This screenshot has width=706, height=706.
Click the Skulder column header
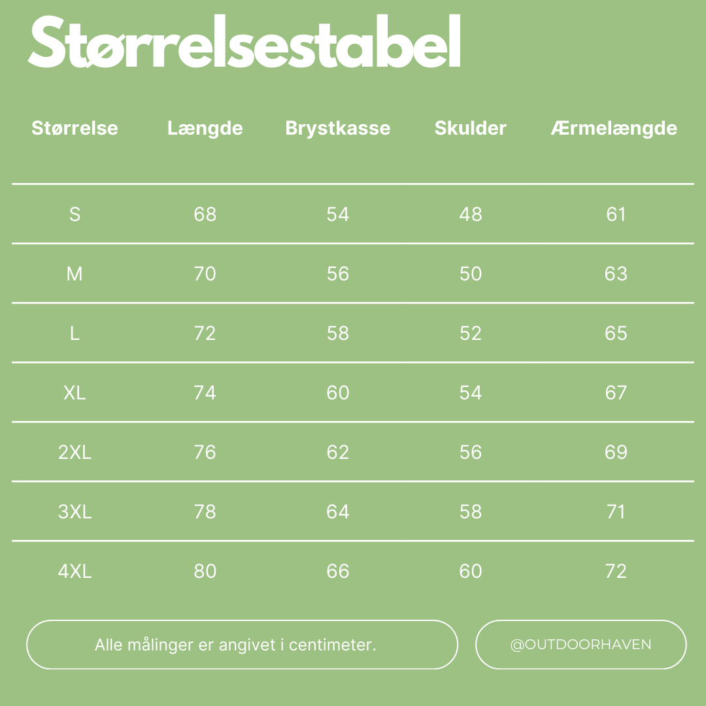470,128
